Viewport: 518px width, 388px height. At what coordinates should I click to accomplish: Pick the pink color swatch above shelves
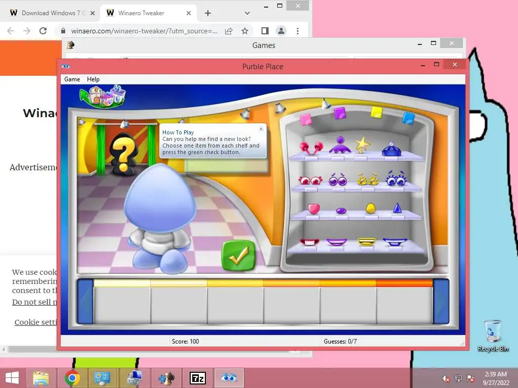tap(306, 119)
